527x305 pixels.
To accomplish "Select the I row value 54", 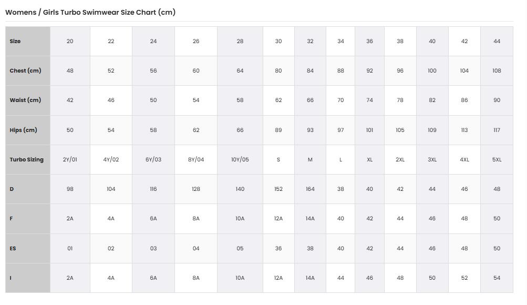I will point(497,278).
